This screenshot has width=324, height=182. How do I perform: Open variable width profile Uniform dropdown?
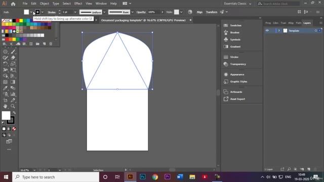coord(104,12)
